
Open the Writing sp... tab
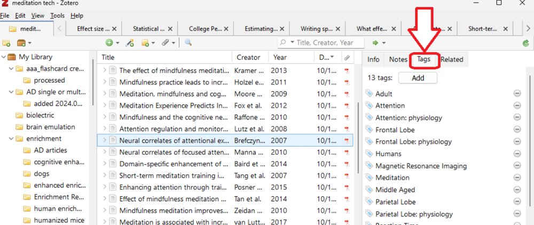point(316,29)
